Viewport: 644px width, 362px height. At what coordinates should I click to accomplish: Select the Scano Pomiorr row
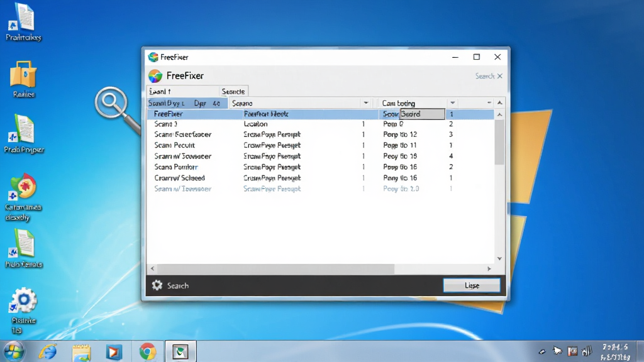click(x=320, y=167)
